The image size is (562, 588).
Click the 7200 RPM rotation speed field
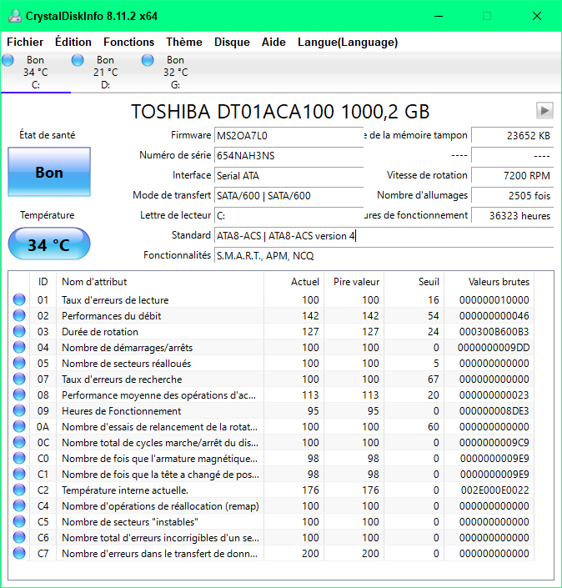click(x=512, y=175)
